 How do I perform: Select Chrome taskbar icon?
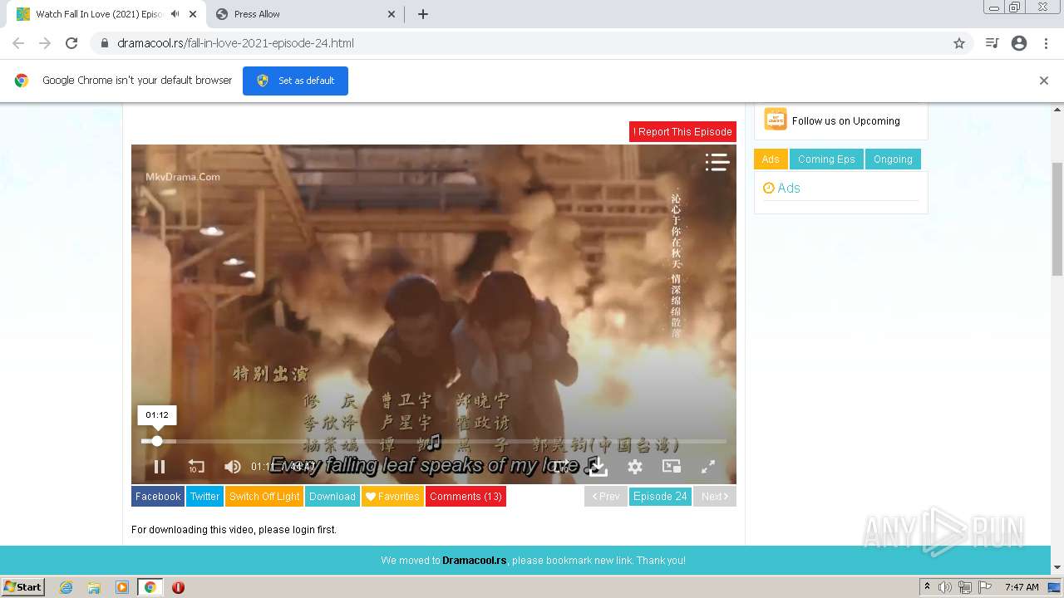click(150, 587)
